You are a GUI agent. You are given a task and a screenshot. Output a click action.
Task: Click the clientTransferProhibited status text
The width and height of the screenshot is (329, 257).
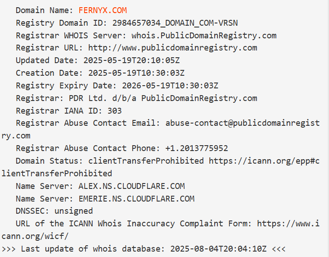click(146, 161)
